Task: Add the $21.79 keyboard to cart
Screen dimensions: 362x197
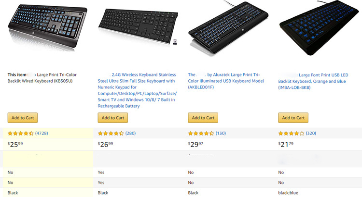Action: [293, 118]
